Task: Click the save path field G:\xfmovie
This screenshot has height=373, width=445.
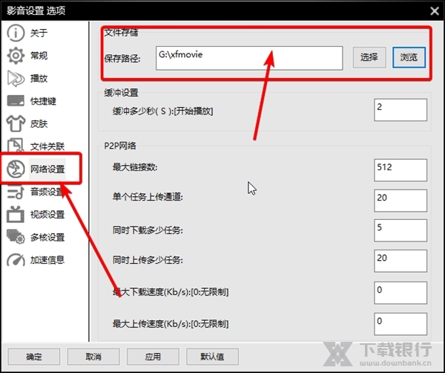Action: pos(249,58)
